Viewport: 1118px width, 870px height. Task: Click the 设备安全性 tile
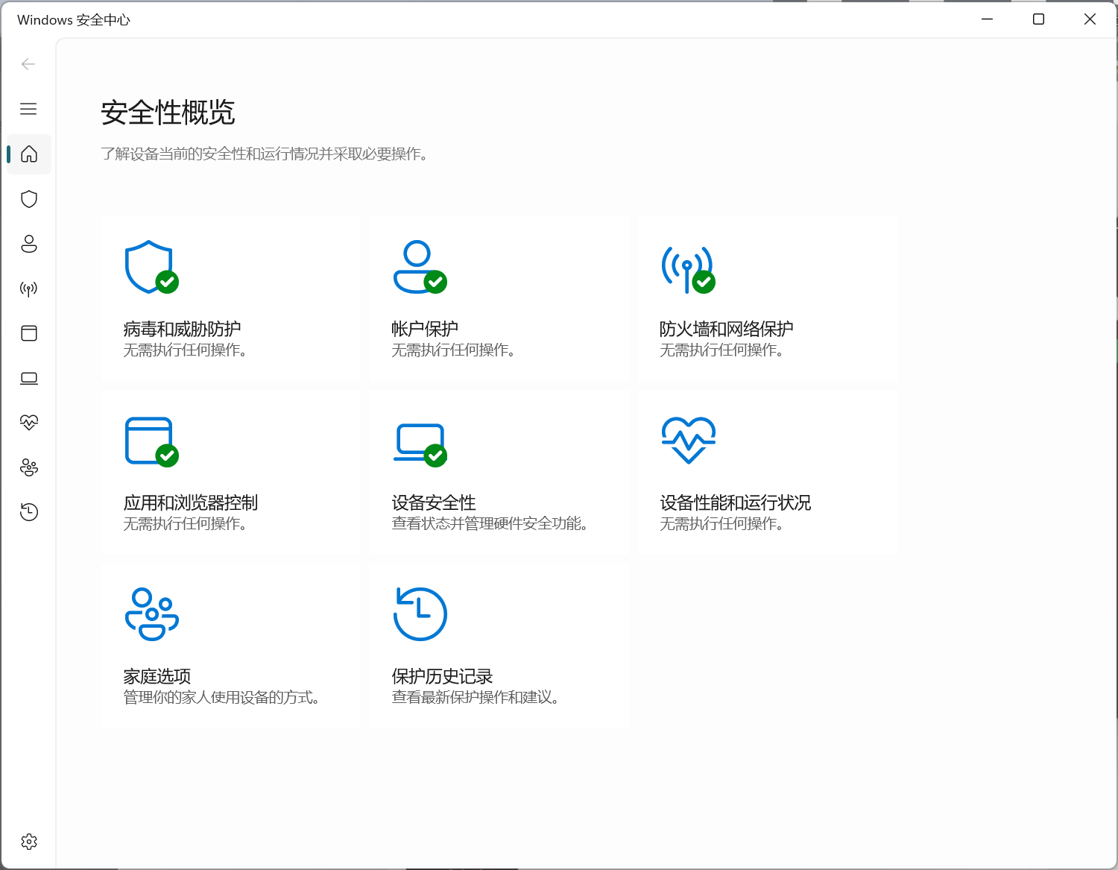point(499,473)
